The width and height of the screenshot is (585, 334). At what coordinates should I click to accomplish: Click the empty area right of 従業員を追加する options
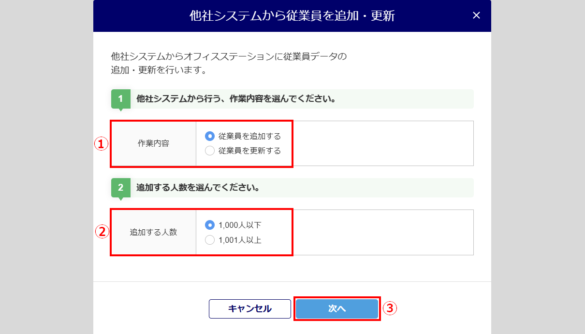coord(382,143)
